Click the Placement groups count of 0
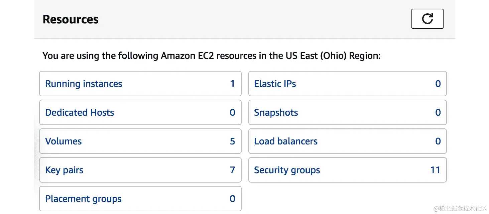 tap(232, 199)
